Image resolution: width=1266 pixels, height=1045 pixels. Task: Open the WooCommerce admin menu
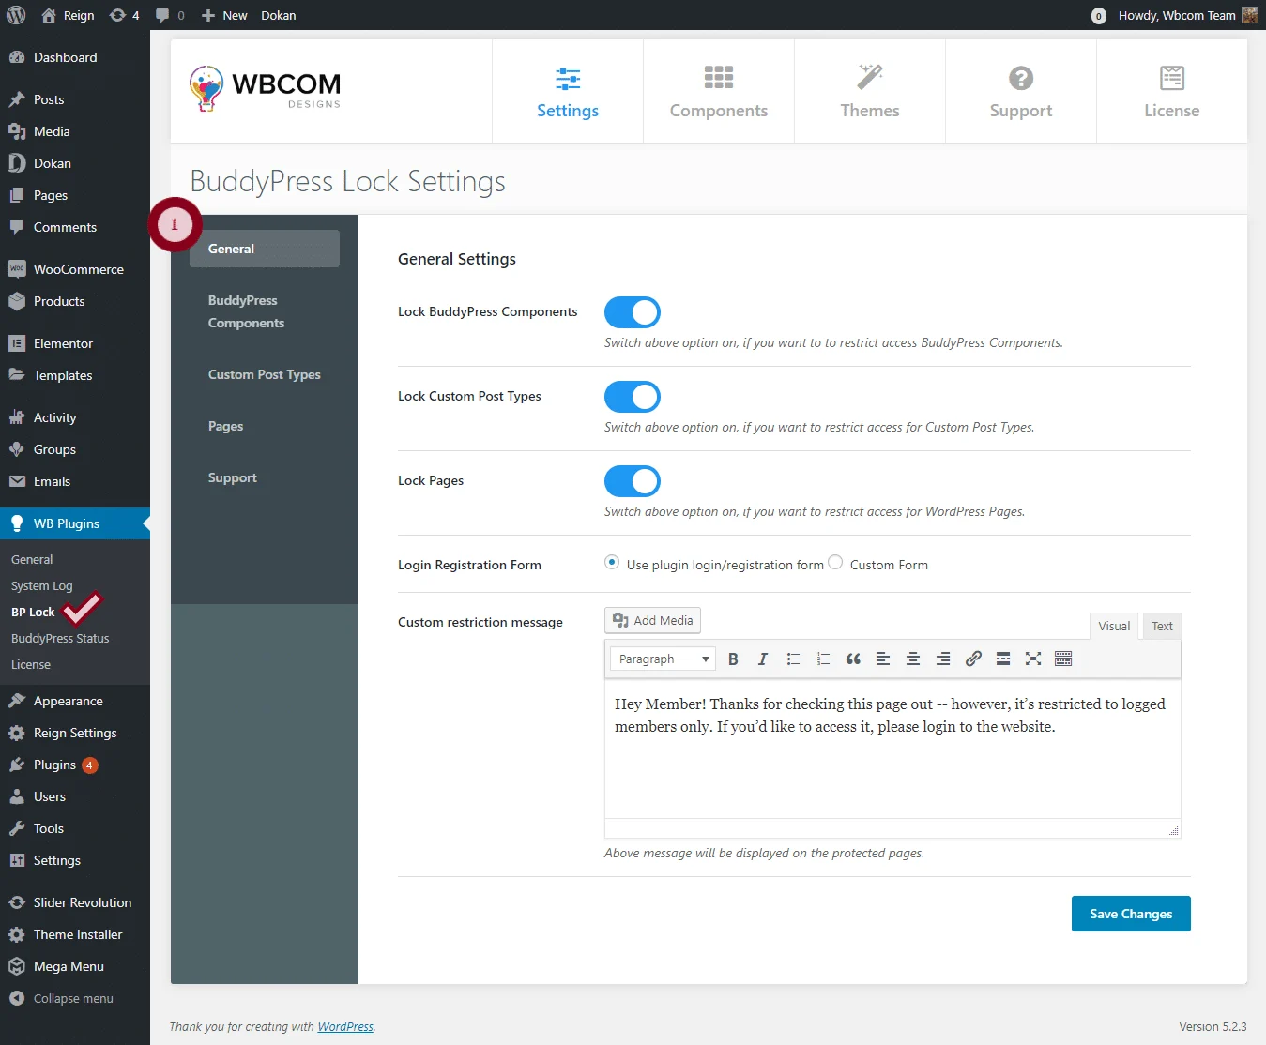pyautogui.click(x=75, y=269)
